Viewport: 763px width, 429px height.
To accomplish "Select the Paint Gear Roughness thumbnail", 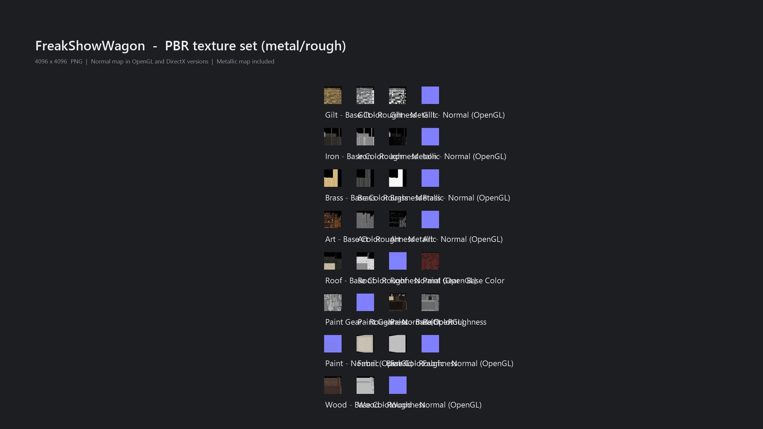I will click(333, 302).
